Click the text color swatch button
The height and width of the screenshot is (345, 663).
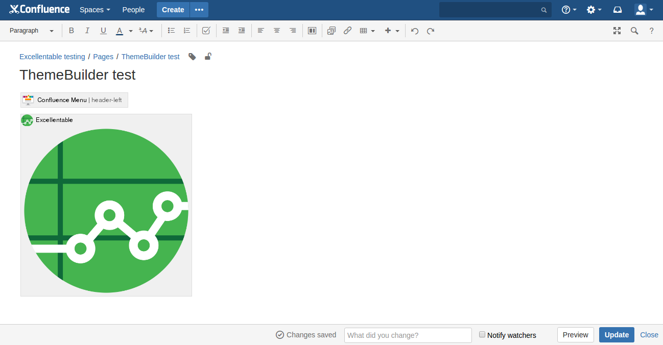(x=120, y=31)
